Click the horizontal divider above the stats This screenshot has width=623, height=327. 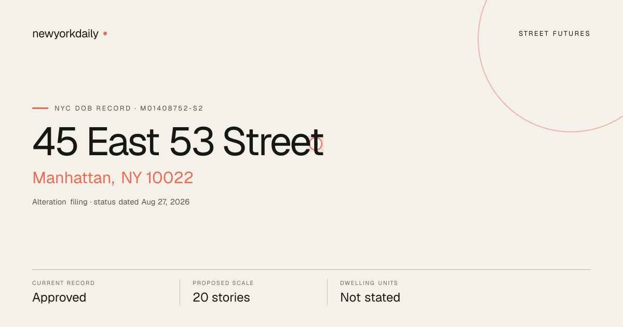coord(311,269)
